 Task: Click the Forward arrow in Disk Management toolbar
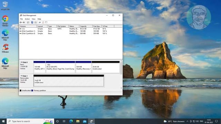tap(24, 22)
